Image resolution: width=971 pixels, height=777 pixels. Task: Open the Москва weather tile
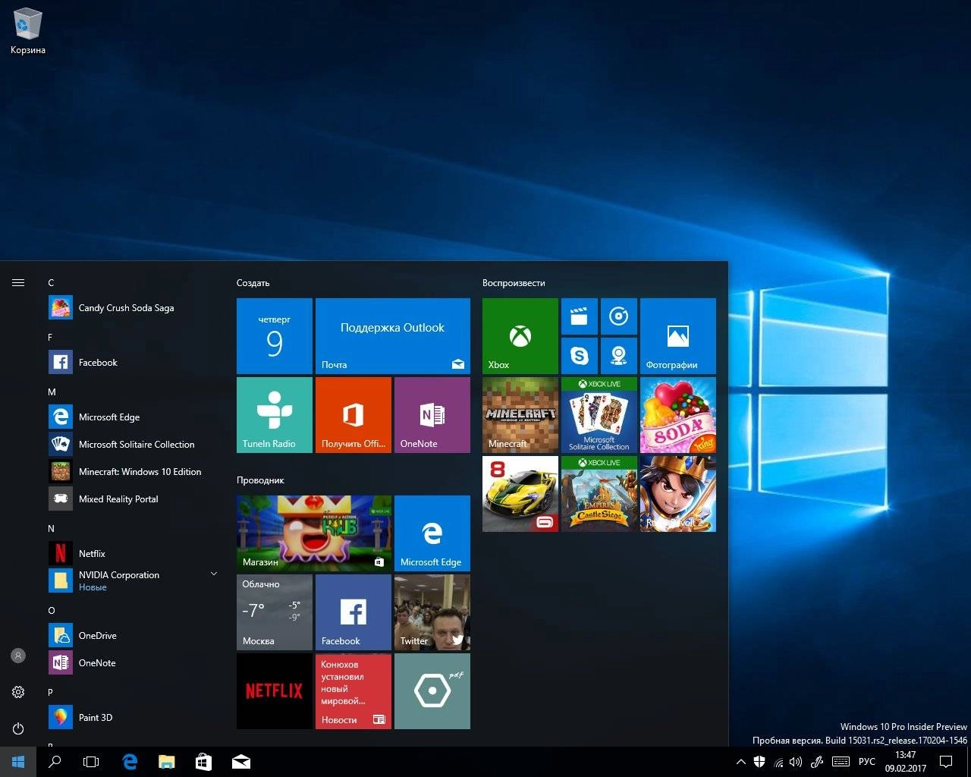pyautogui.click(x=275, y=612)
